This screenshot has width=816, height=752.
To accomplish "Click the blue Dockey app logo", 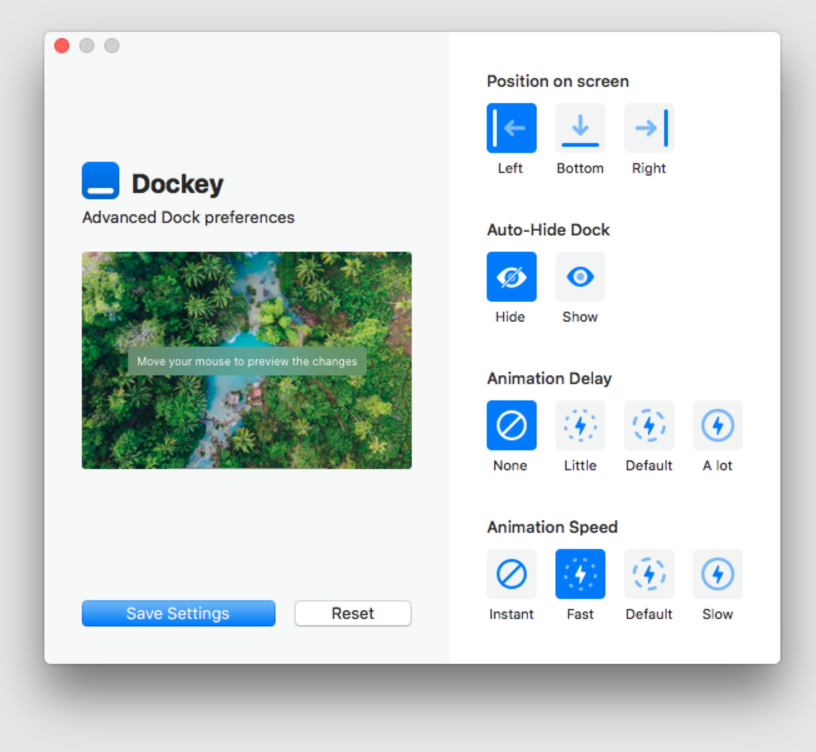I will [101, 181].
